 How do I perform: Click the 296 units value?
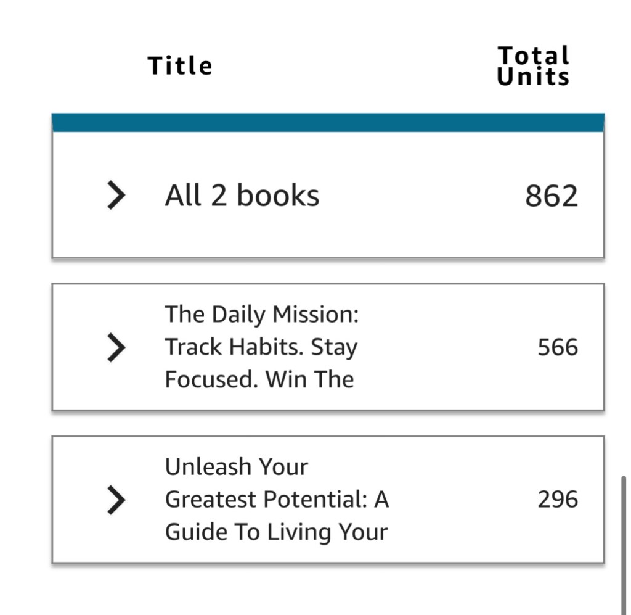(558, 500)
